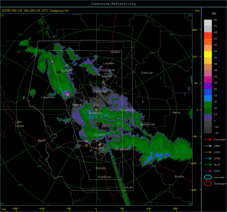Click the Composite_Reflectivity title

click(113, 4)
